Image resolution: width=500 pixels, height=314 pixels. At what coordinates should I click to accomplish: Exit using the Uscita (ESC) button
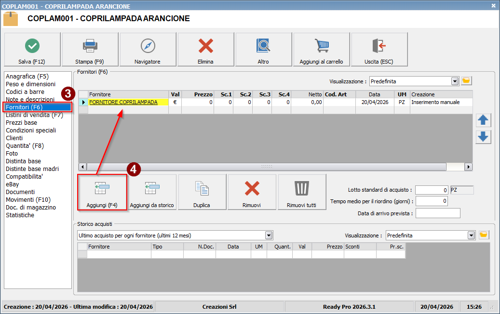click(379, 50)
